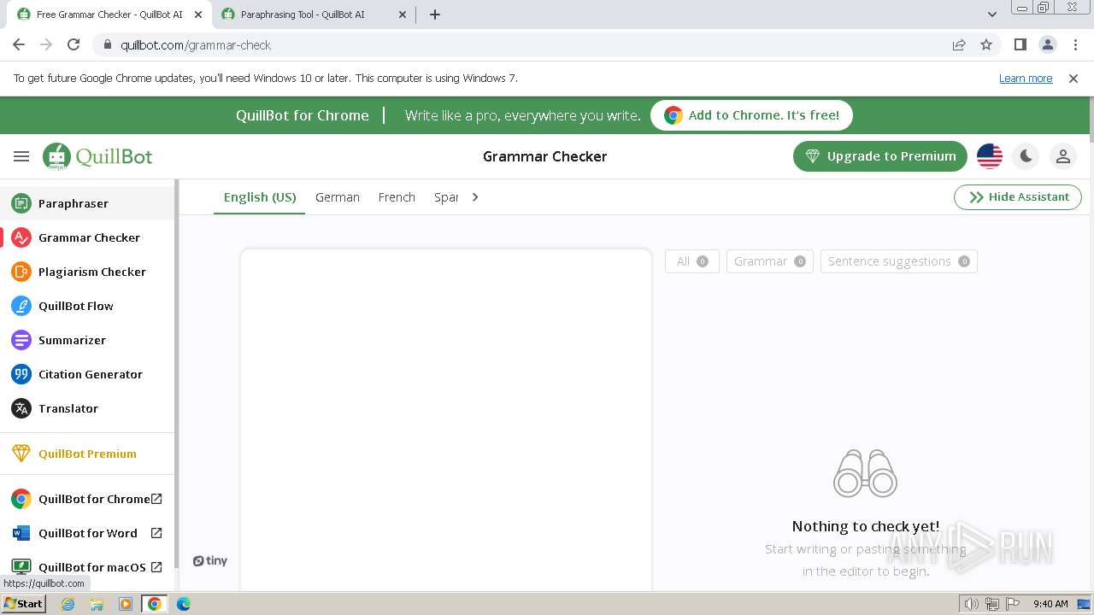This screenshot has height=615, width=1094.
Task: Open Citation Generator in sidebar
Action: (87, 374)
